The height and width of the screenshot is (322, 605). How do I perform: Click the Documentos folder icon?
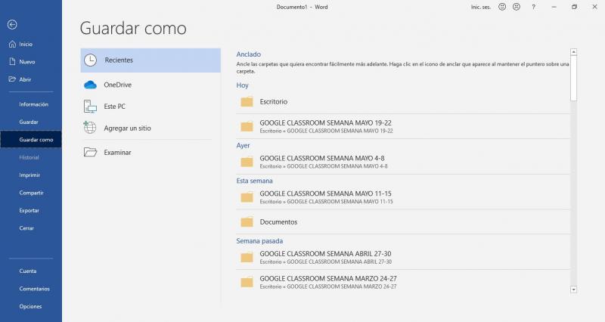(x=247, y=222)
